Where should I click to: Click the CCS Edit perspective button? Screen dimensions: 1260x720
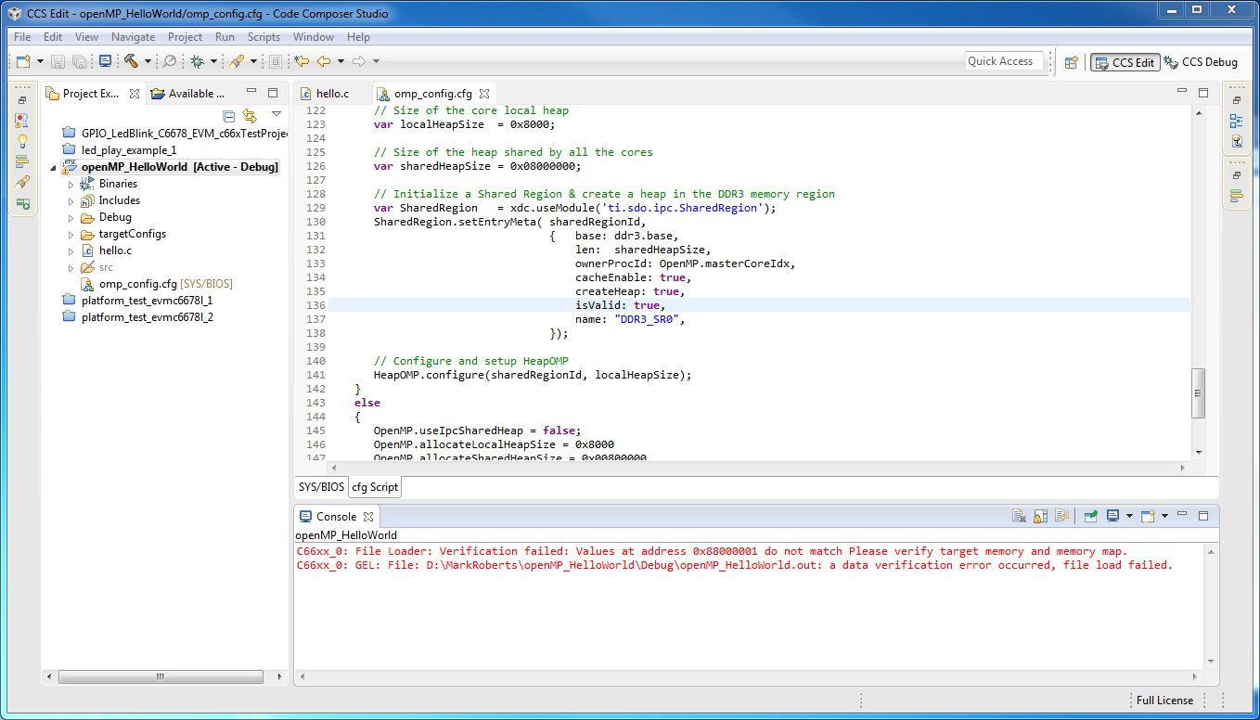click(x=1125, y=62)
